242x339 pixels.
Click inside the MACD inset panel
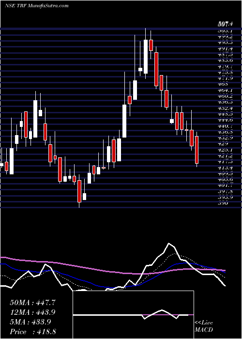pos(133,315)
